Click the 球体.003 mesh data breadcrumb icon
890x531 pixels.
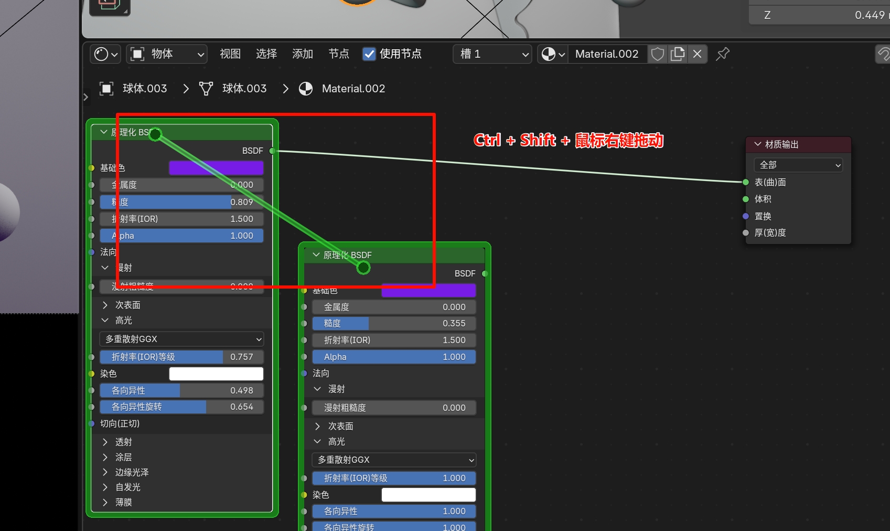coord(206,89)
